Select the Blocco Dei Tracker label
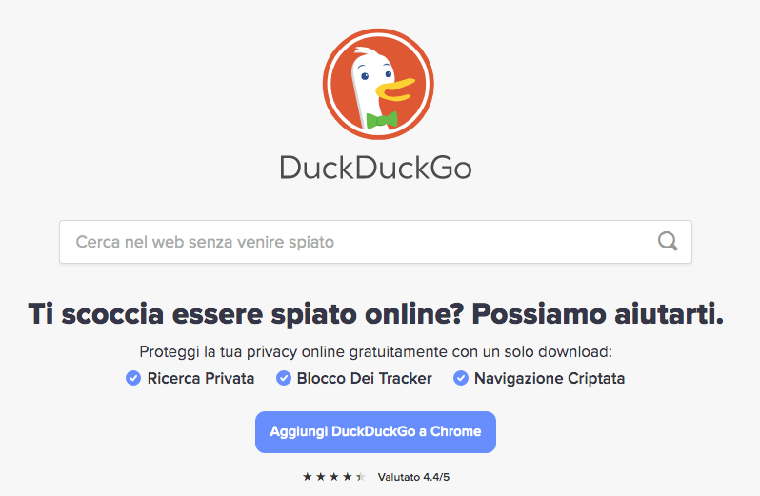Viewport: 760px width, 496px height. 364,378
